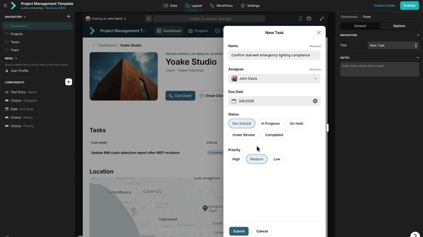Viewport: 423px width, 237px height.
Task: Submit the New Task form
Action: [239, 231]
